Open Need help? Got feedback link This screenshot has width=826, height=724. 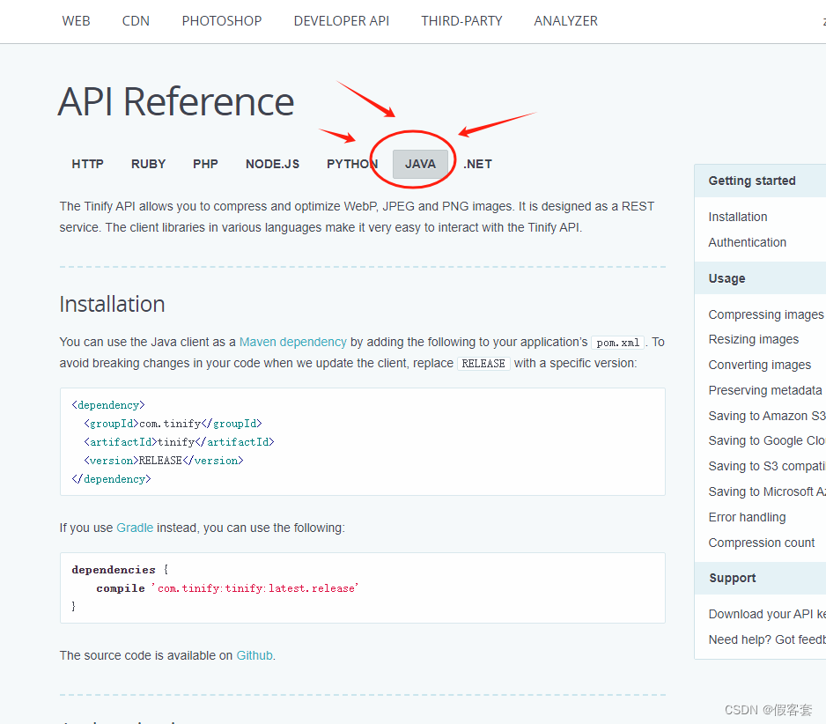pyautogui.click(x=767, y=639)
